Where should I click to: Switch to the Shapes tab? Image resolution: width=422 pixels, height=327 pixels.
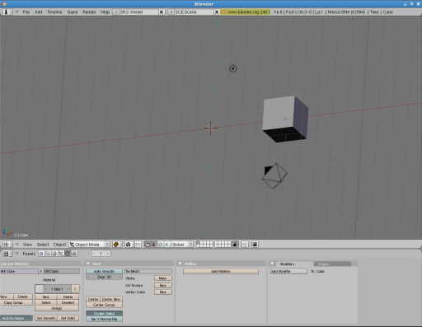[x=332, y=264]
